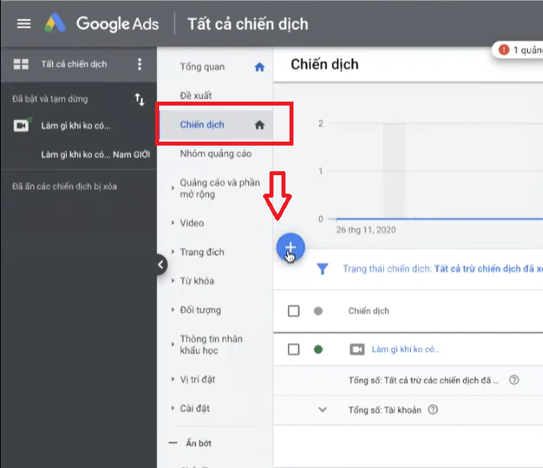Open the hamburger main menu
Viewport: 543px width, 468px height.
pos(24,23)
